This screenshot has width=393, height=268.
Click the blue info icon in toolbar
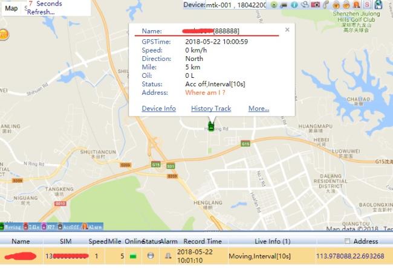pyautogui.click(x=294, y=5)
